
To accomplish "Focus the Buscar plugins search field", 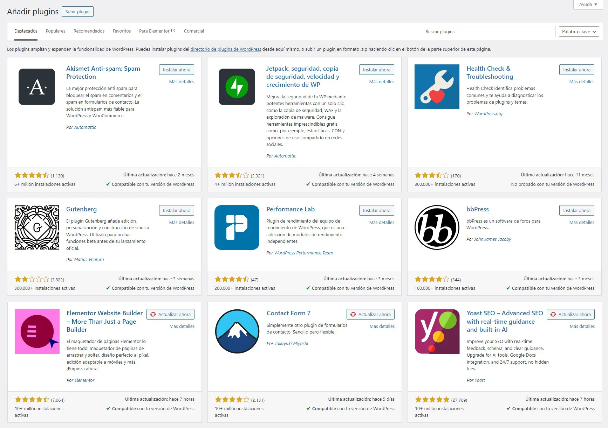I will click(506, 31).
